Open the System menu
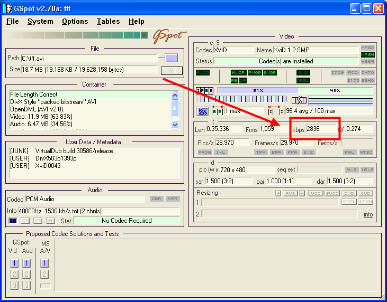 pyautogui.click(x=40, y=22)
